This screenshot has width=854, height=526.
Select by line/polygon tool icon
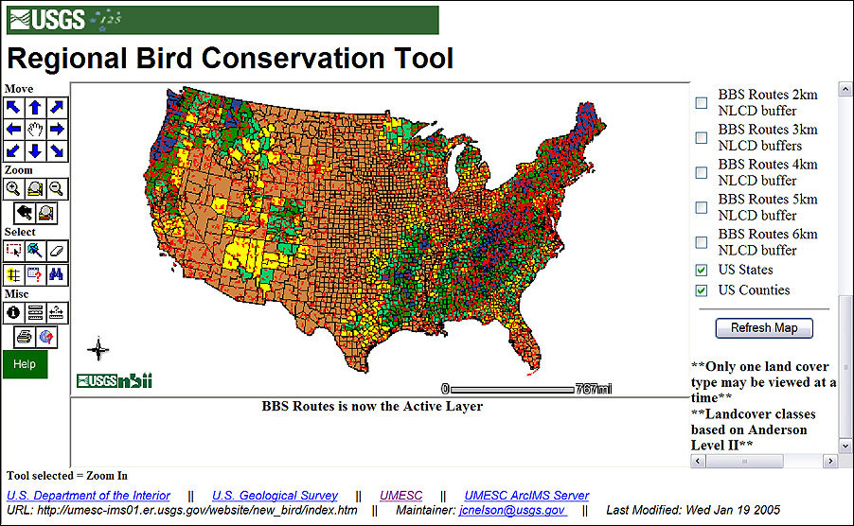coord(35,251)
